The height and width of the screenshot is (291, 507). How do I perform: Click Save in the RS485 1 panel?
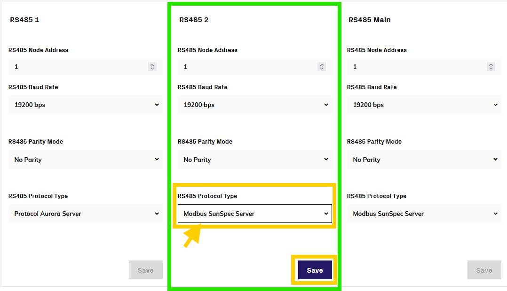click(x=145, y=270)
